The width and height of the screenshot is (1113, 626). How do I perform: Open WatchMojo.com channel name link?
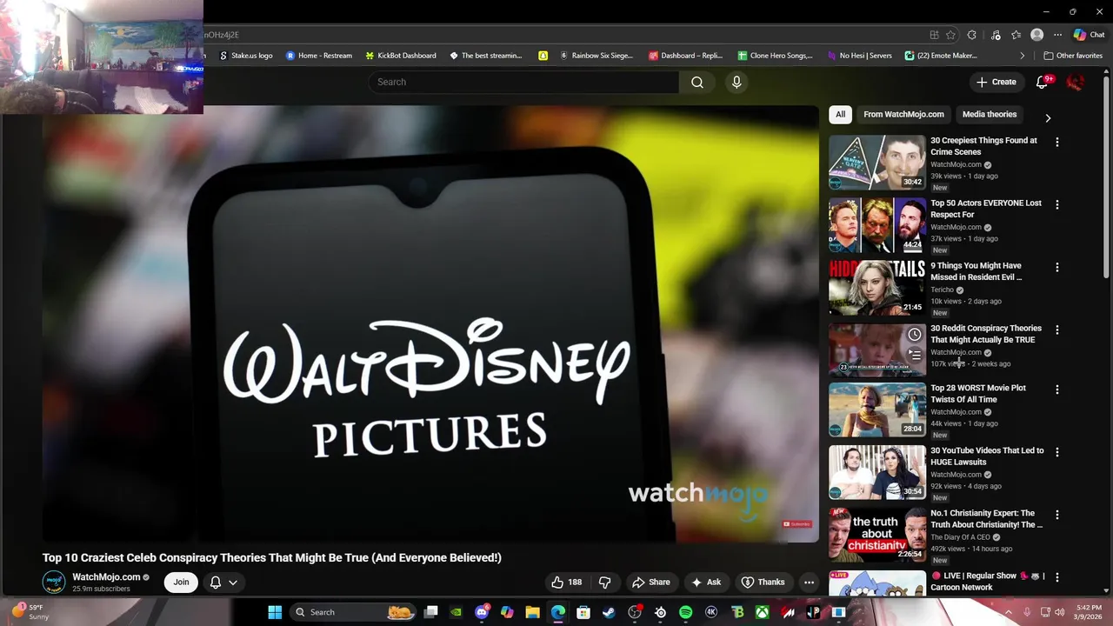106,577
